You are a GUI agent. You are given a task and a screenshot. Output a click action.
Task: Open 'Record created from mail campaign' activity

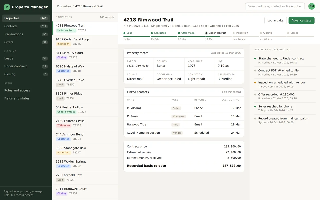coord(285,120)
